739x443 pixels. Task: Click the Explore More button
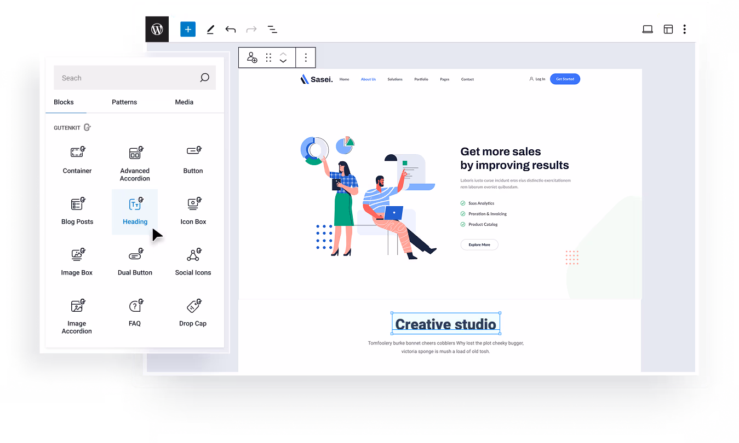click(x=479, y=244)
